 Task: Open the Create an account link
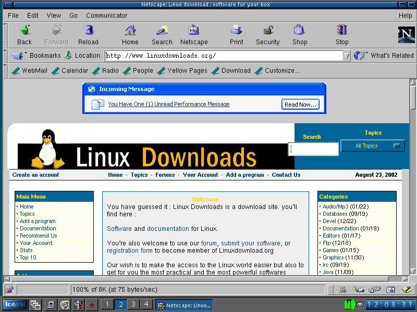point(35,175)
